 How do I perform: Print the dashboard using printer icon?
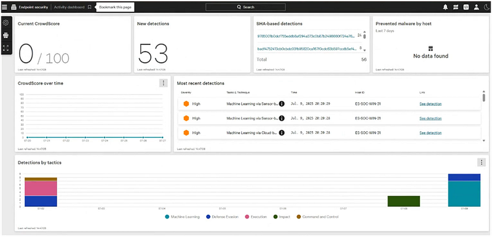click(6, 36)
